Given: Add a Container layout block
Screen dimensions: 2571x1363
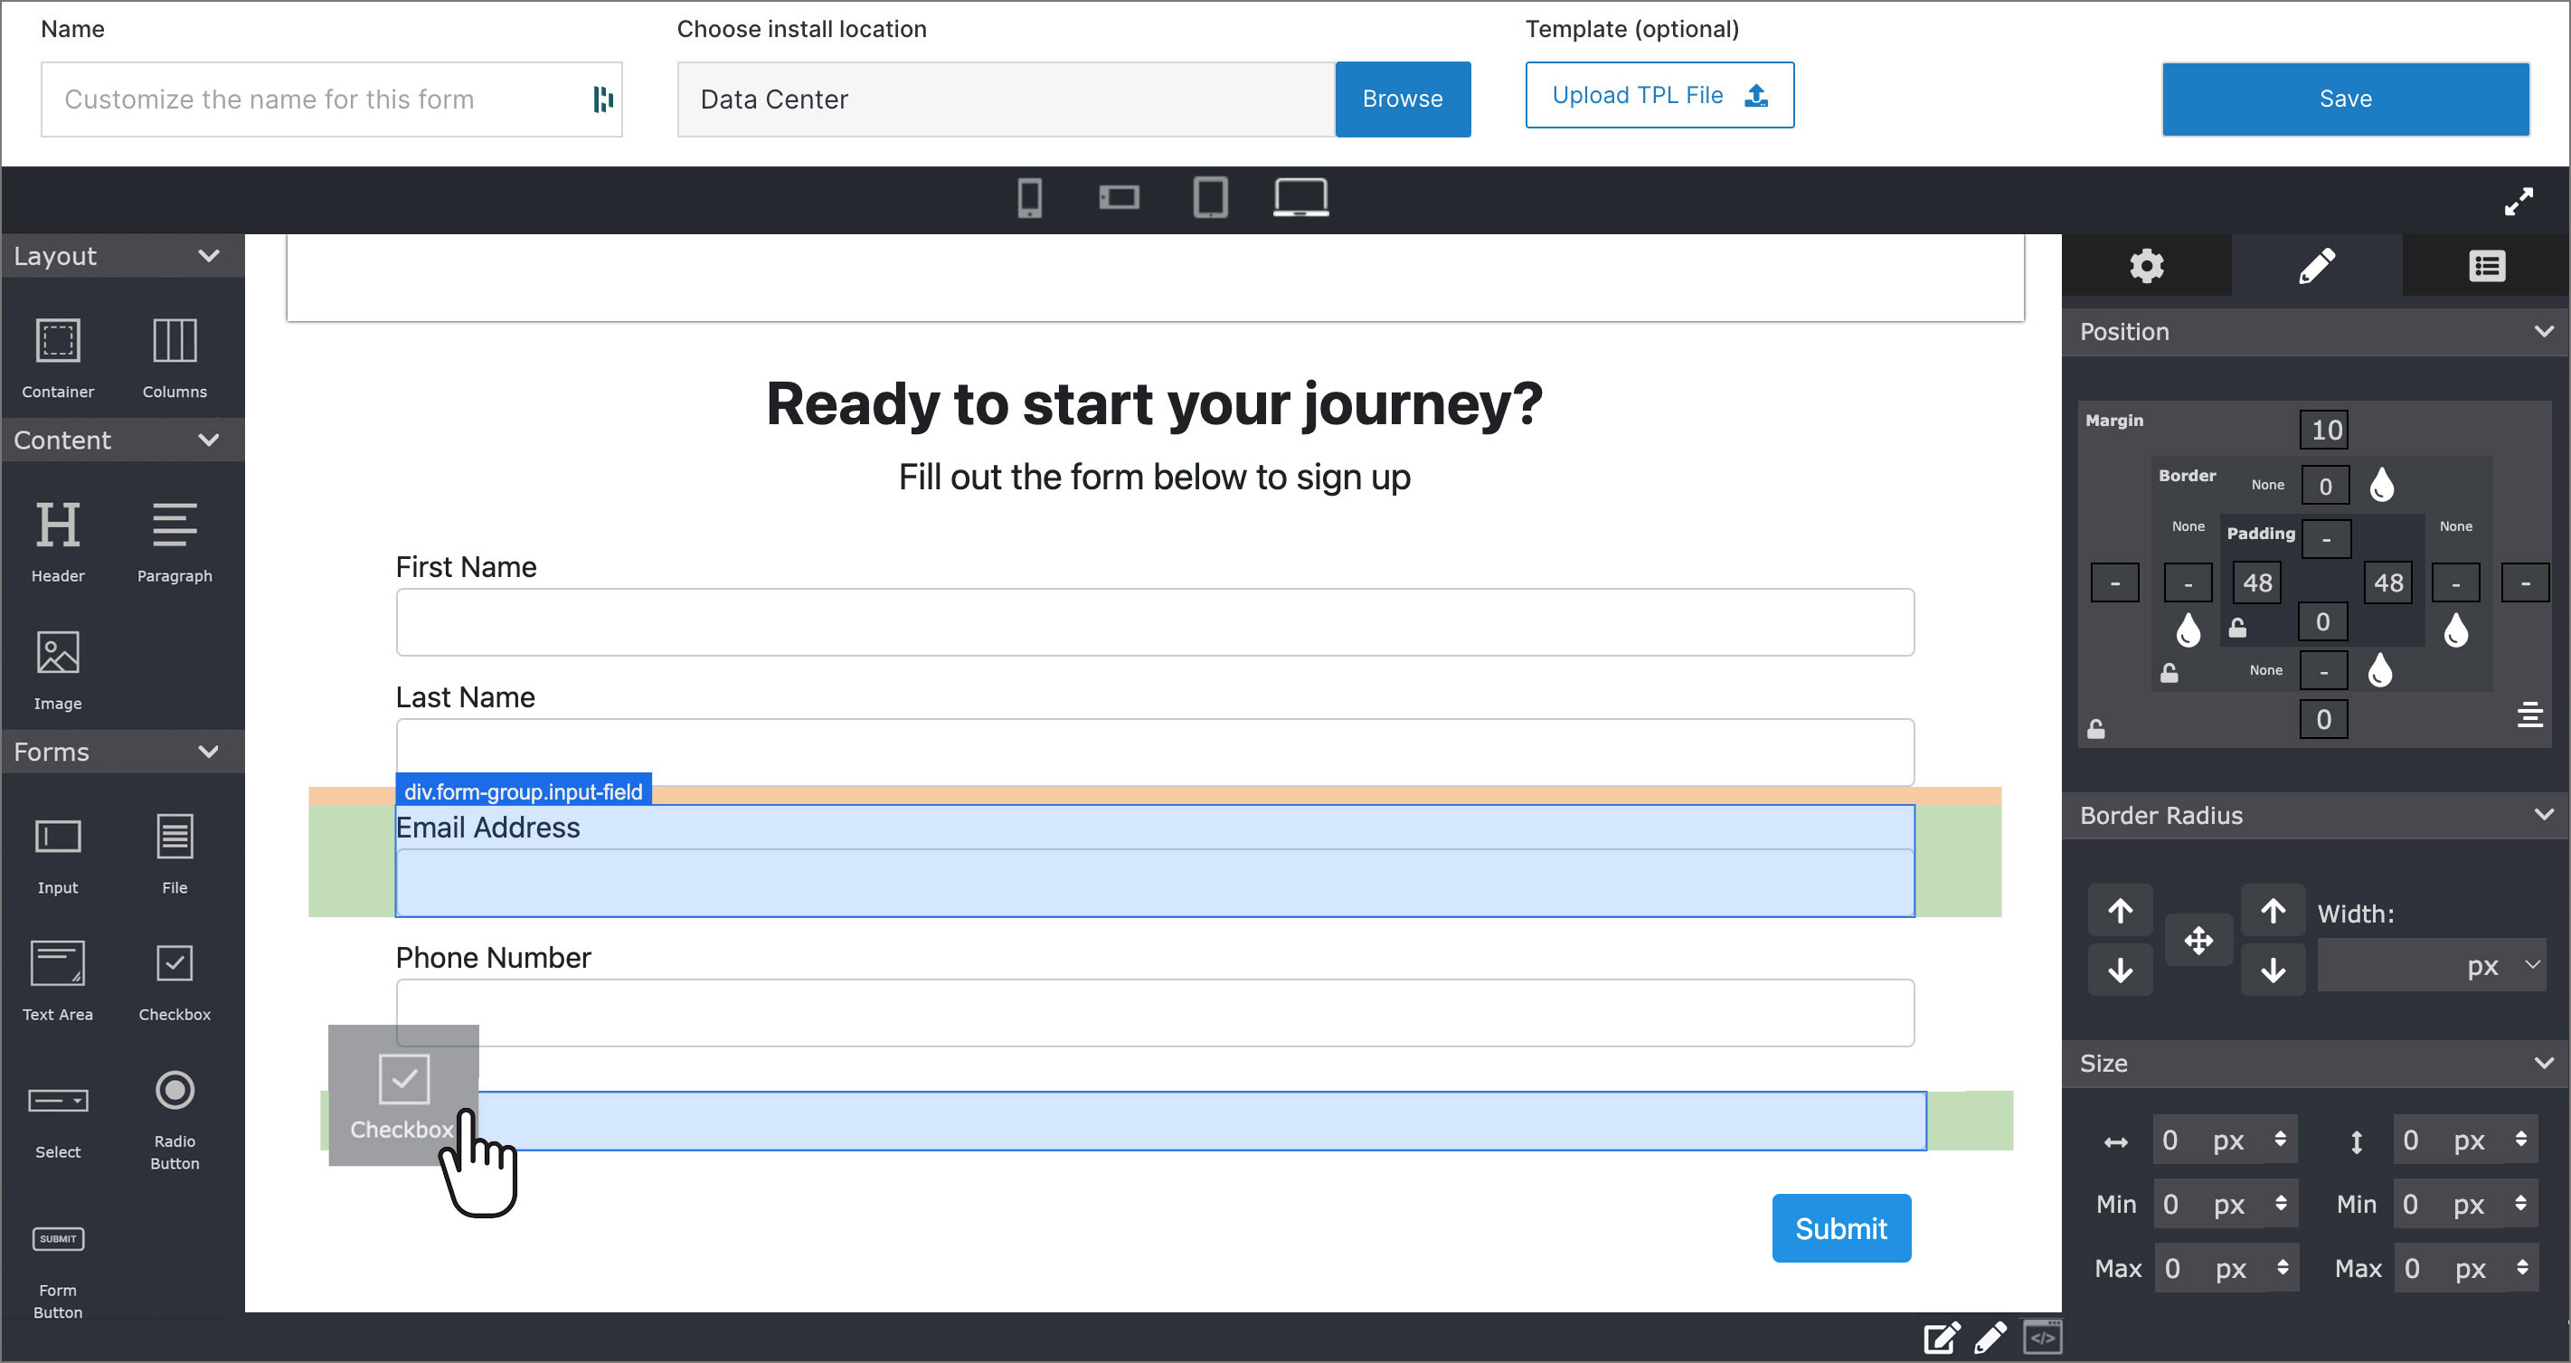Looking at the screenshot, I should (x=58, y=357).
